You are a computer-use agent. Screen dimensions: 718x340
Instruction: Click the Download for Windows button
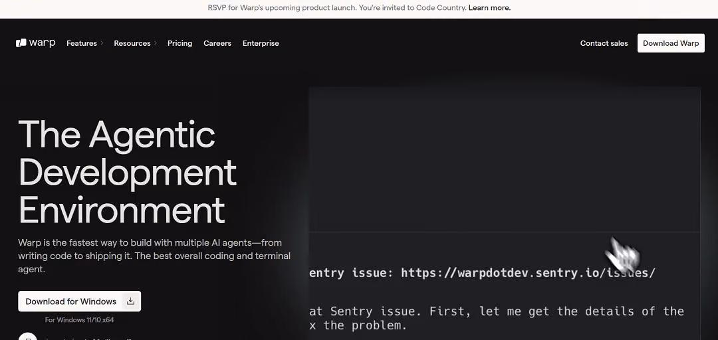(79, 301)
